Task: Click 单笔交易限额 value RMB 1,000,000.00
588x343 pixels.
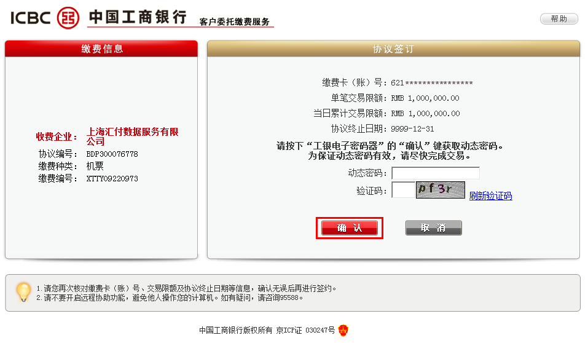Action: coord(425,98)
